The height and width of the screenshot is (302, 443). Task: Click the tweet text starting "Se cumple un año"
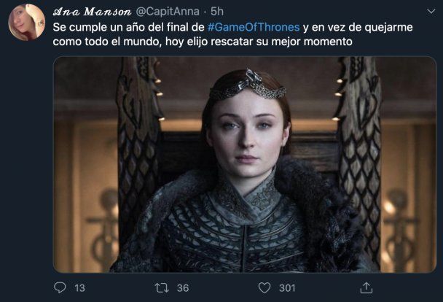[x=233, y=34]
